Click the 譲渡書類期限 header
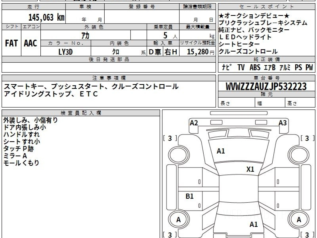 [197, 7]
